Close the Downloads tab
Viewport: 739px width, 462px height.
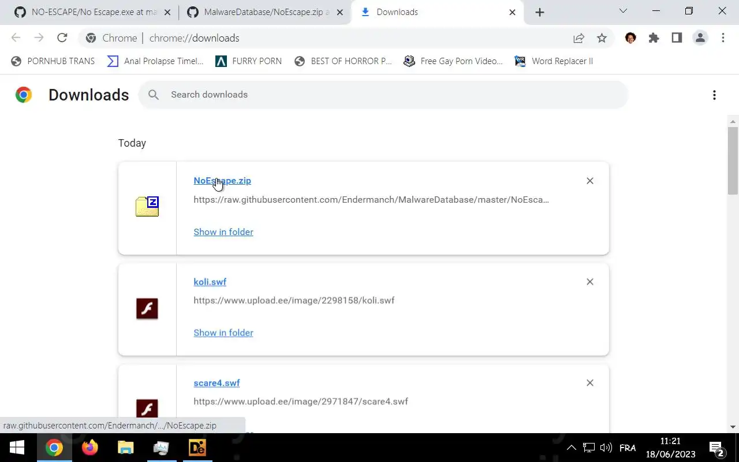[x=512, y=12]
